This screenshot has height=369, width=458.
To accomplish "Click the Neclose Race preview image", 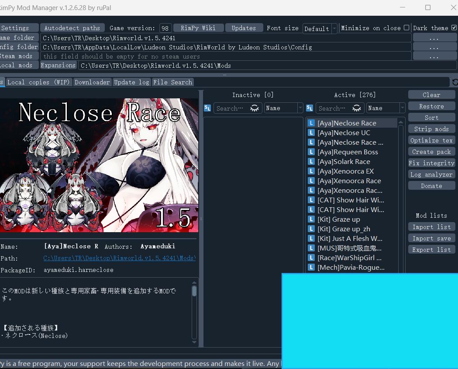I will 99,165.
